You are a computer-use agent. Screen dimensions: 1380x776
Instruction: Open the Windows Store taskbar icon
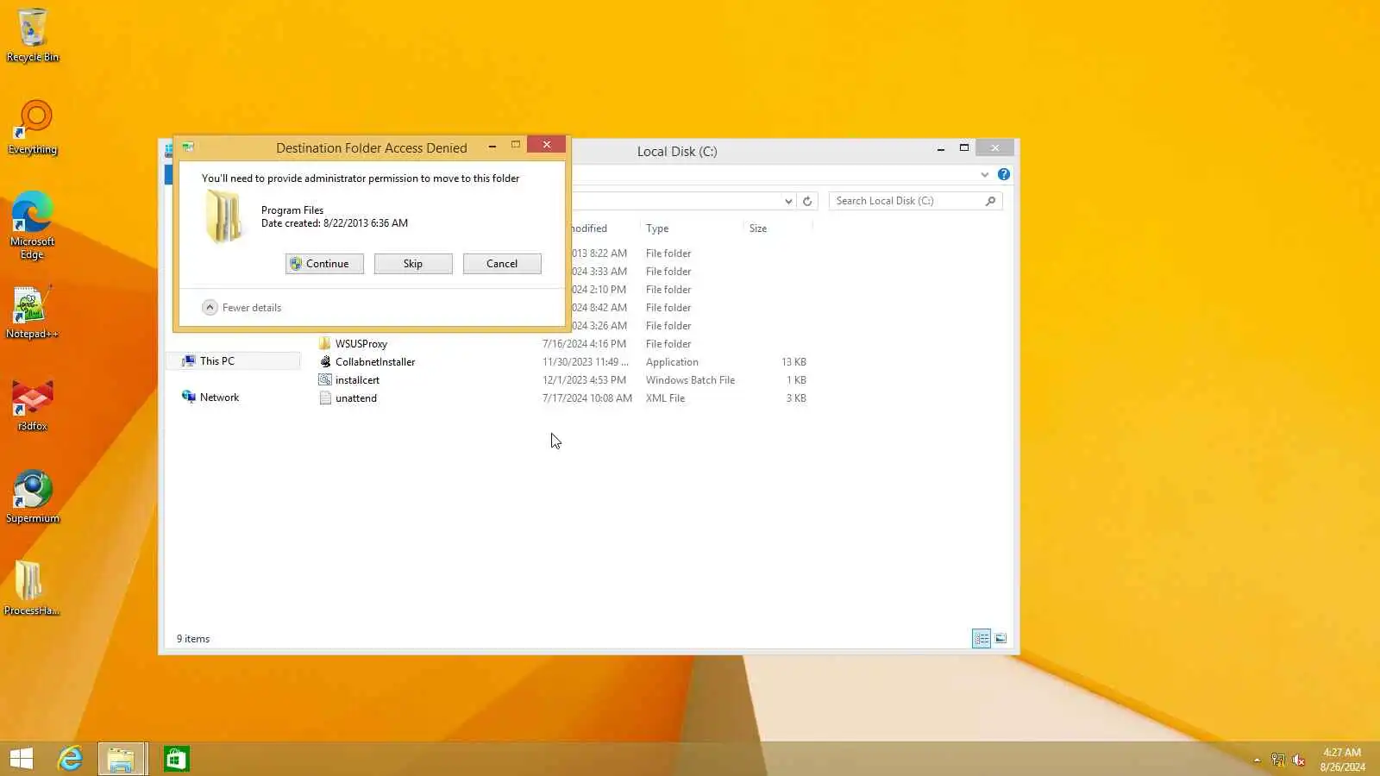(x=176, y=759)
